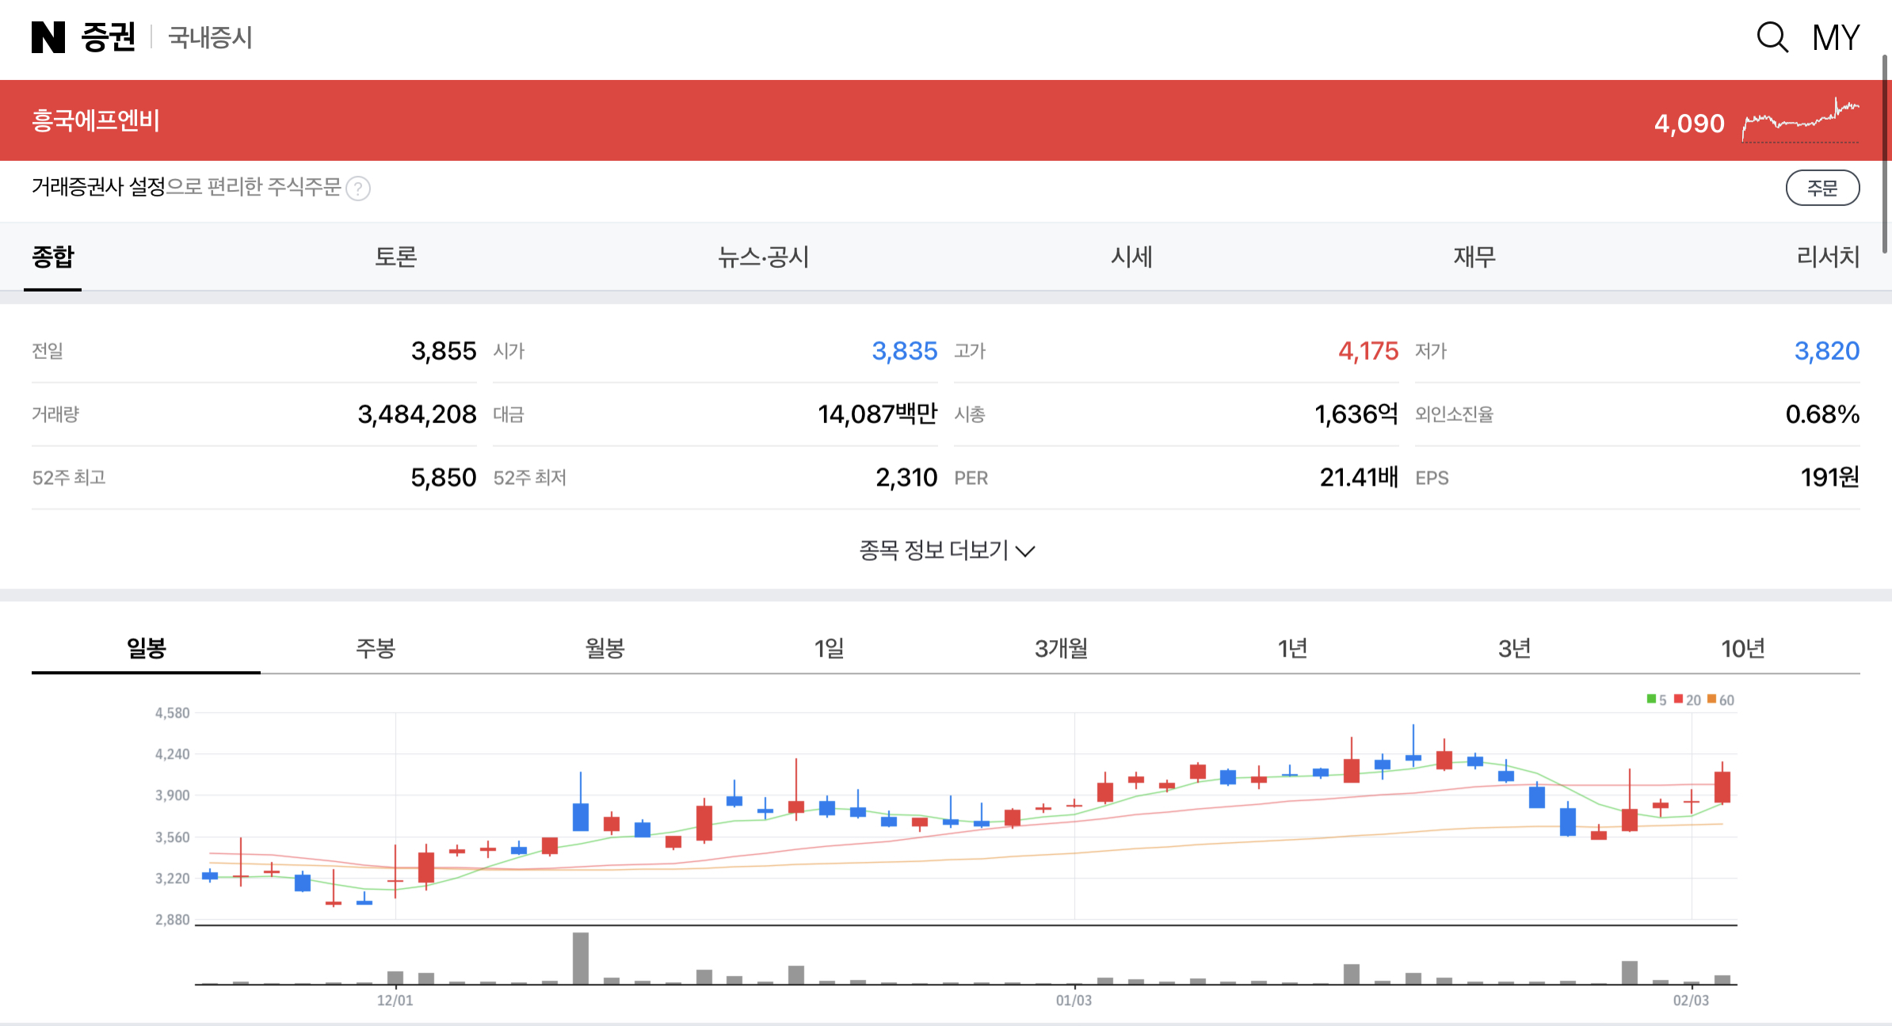1892x1026 pixels.
Task: Switch to the 재무 tab
Action: point(1474,257)
